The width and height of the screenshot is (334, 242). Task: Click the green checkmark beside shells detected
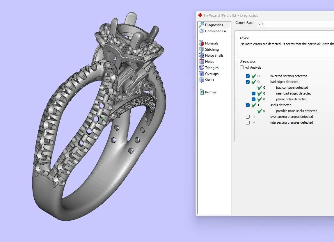tap(254, 105)
